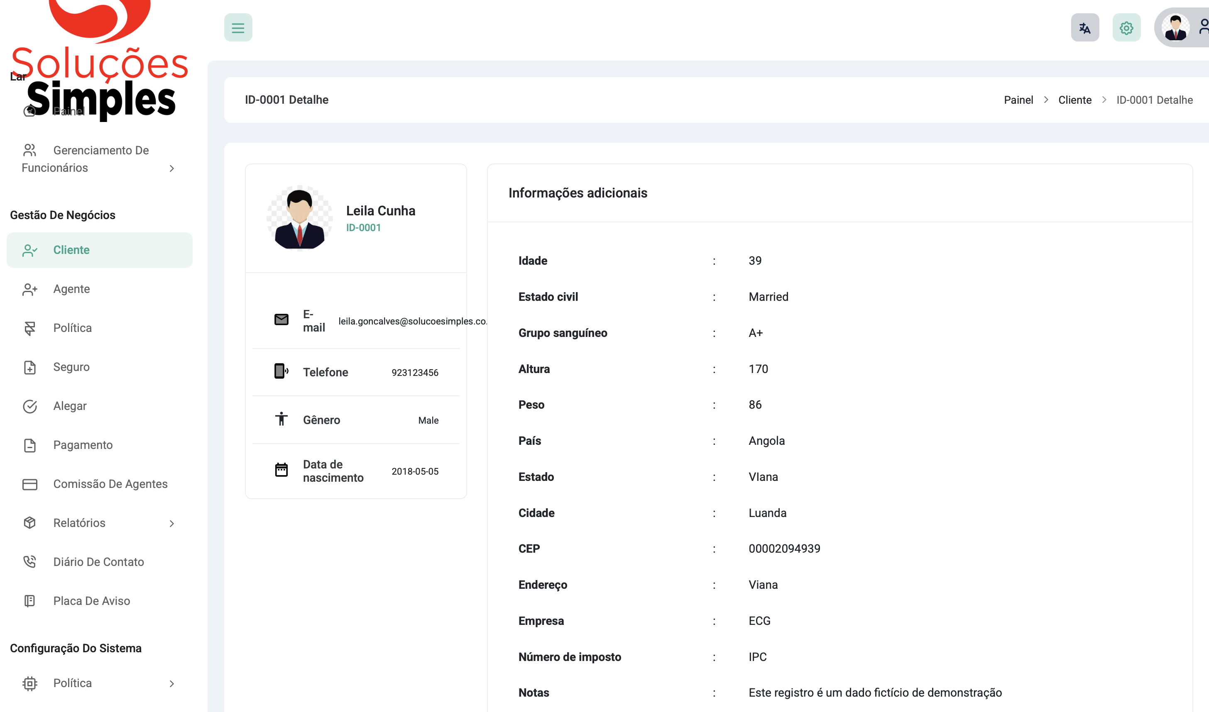Screen dimensions: 1209x712
Task: Click the Cliente breadcrumb link
Action: [x=1074, y=100]
